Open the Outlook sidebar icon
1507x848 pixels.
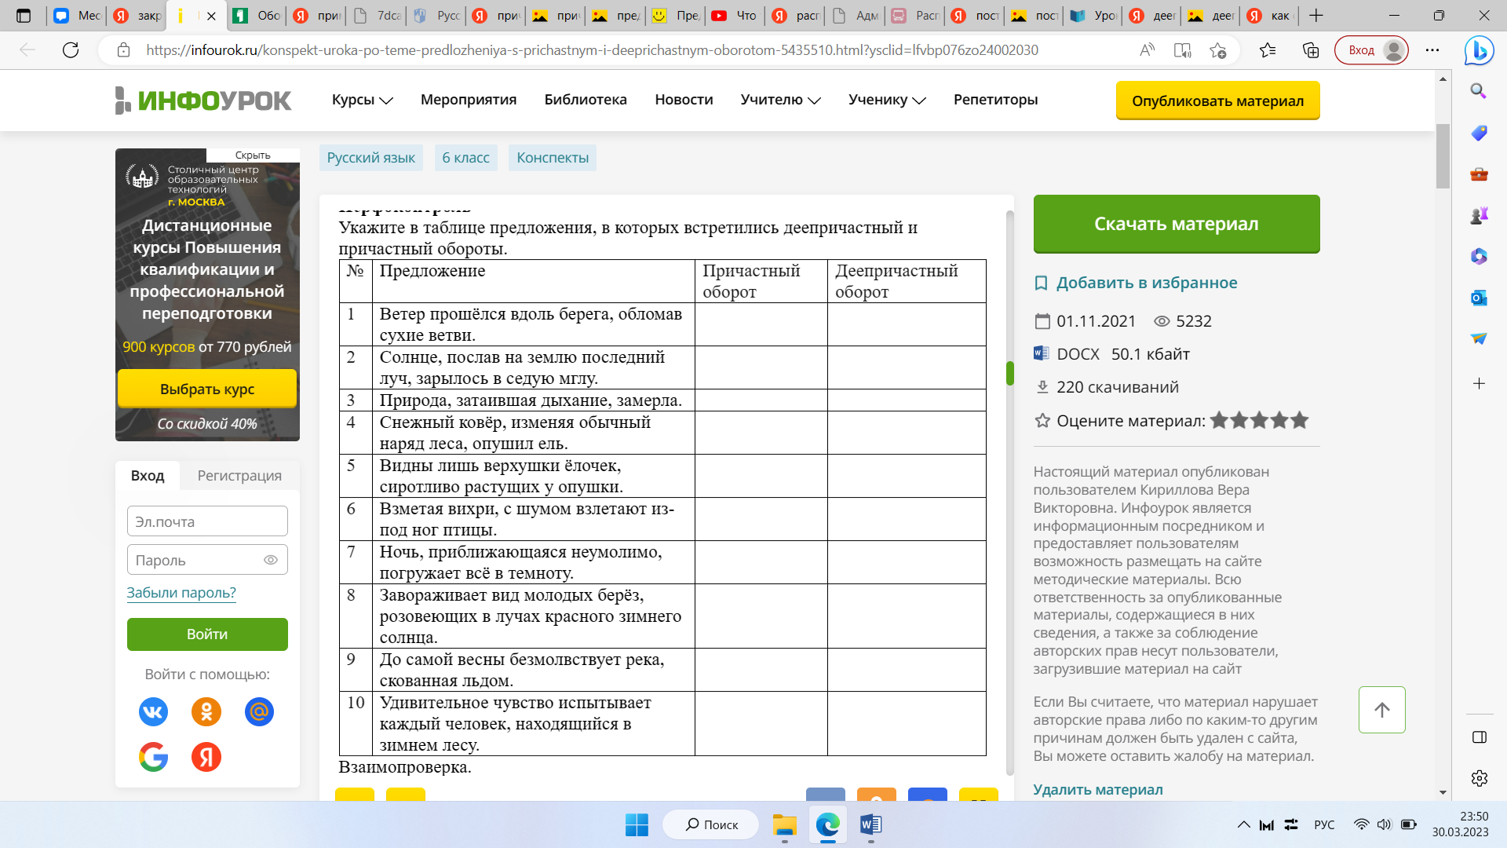[1479, 298]
